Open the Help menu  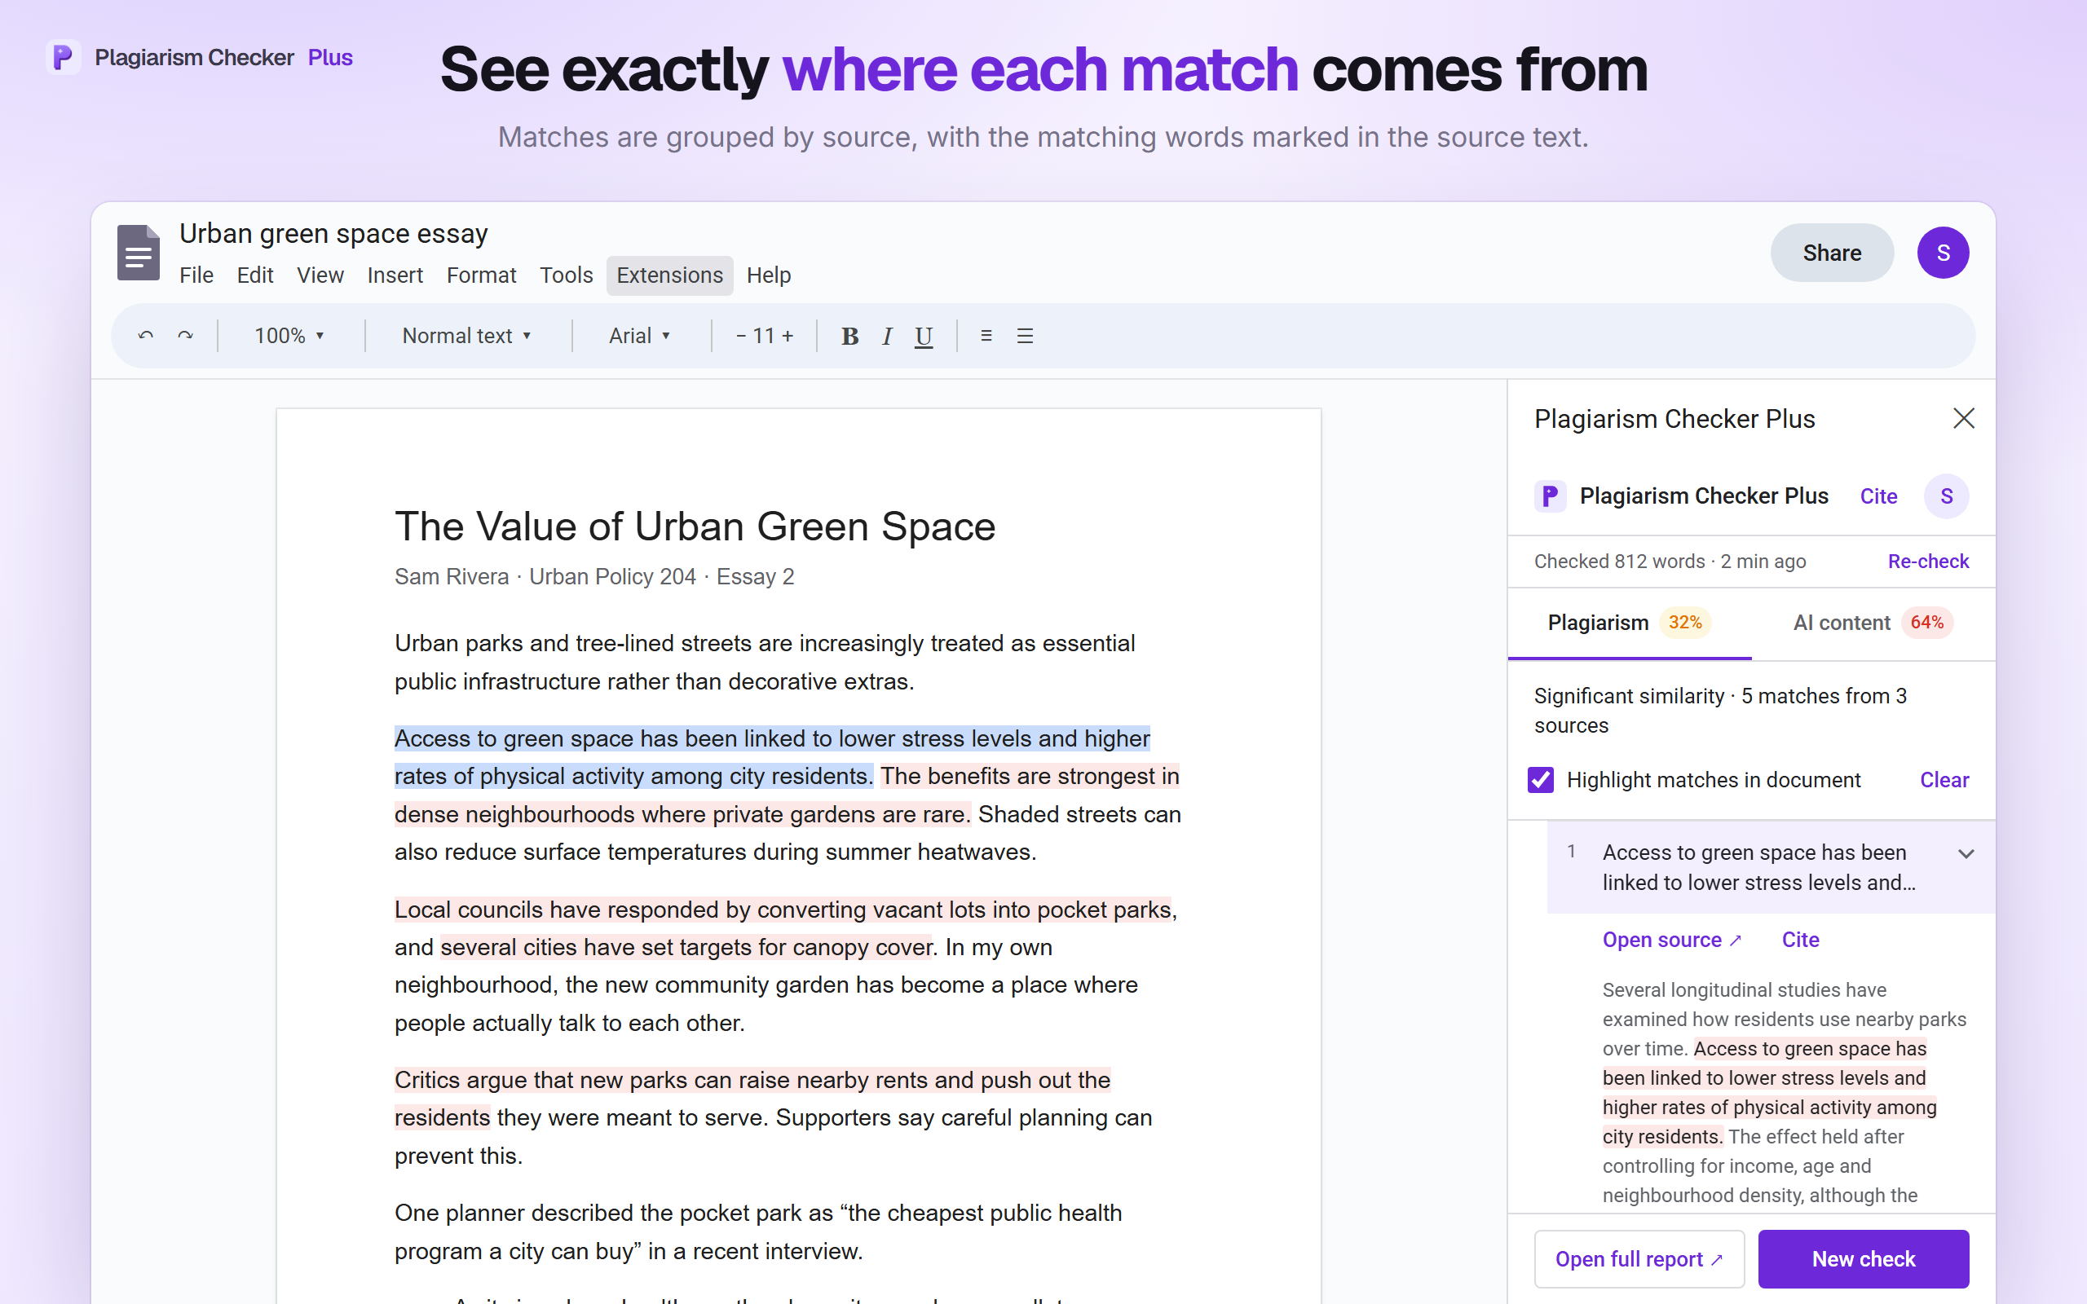point(769,275)
